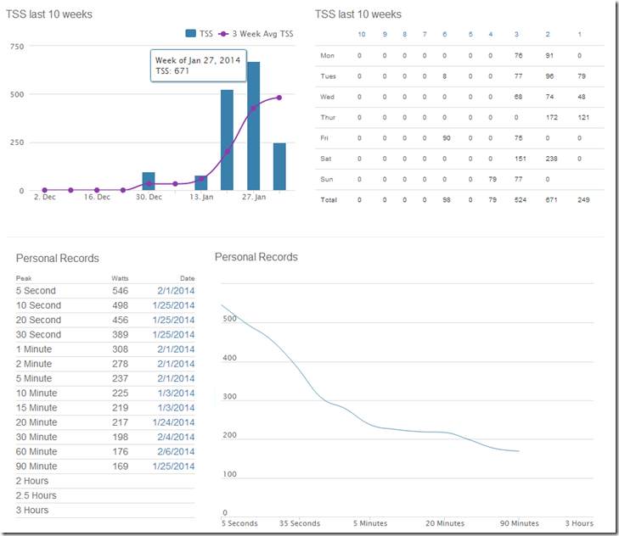Screen dimensions: 619x536
Task: Click the Total row label
Action: click(x=329, y=199)
